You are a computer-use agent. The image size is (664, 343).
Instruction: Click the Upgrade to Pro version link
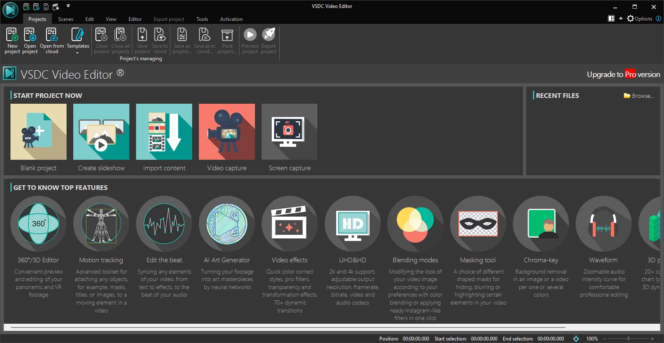point(623,74)
